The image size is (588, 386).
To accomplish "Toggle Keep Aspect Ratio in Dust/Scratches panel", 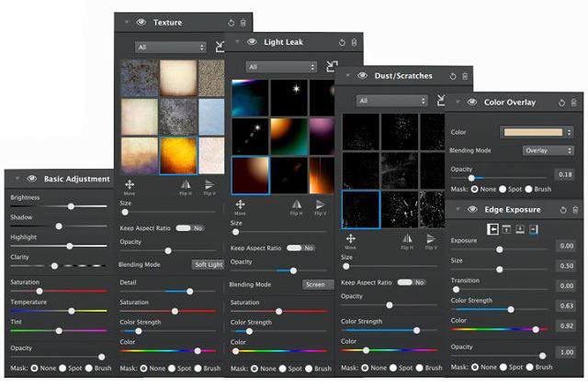I will (x=412, y=282).
